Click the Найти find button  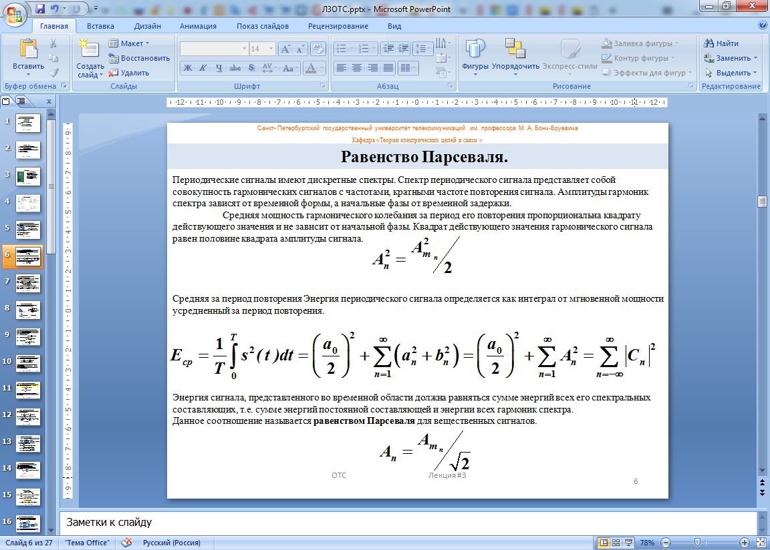[722, 43]
